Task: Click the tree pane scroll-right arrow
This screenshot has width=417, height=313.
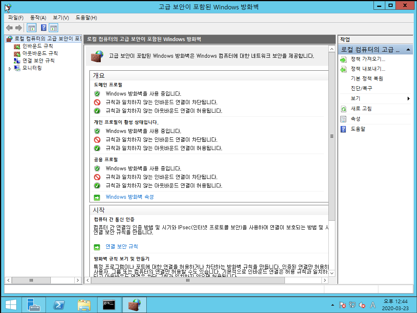Action: click(78, 280)
